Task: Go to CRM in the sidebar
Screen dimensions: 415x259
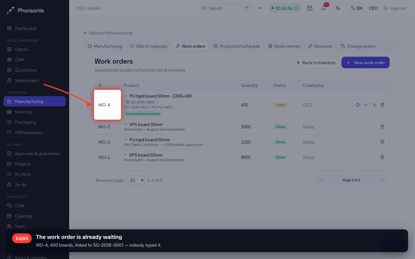Action: coord(35,60)
